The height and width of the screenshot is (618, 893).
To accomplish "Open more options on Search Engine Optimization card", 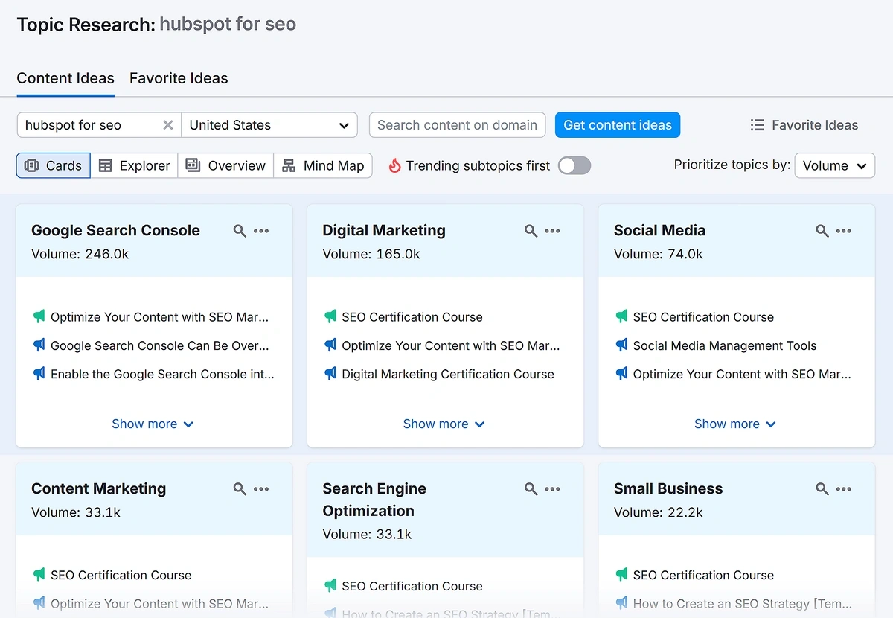I will 552,489.
